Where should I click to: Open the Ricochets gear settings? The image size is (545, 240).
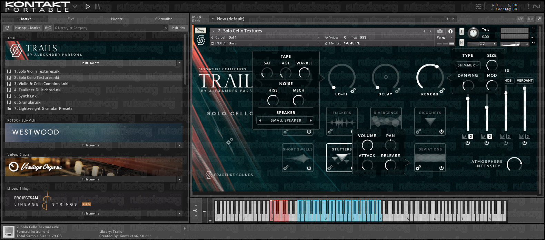pos(418,131)
